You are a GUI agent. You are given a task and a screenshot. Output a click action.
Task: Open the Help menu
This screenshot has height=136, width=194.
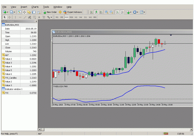[69, 7]
